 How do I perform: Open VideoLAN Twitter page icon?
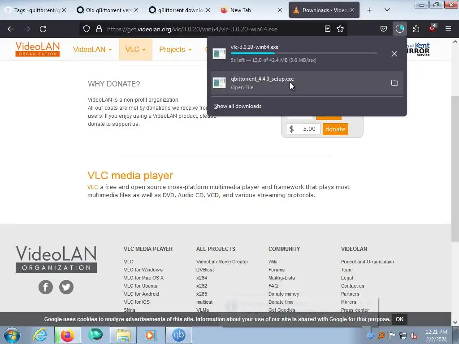click(x=66, y=287)
